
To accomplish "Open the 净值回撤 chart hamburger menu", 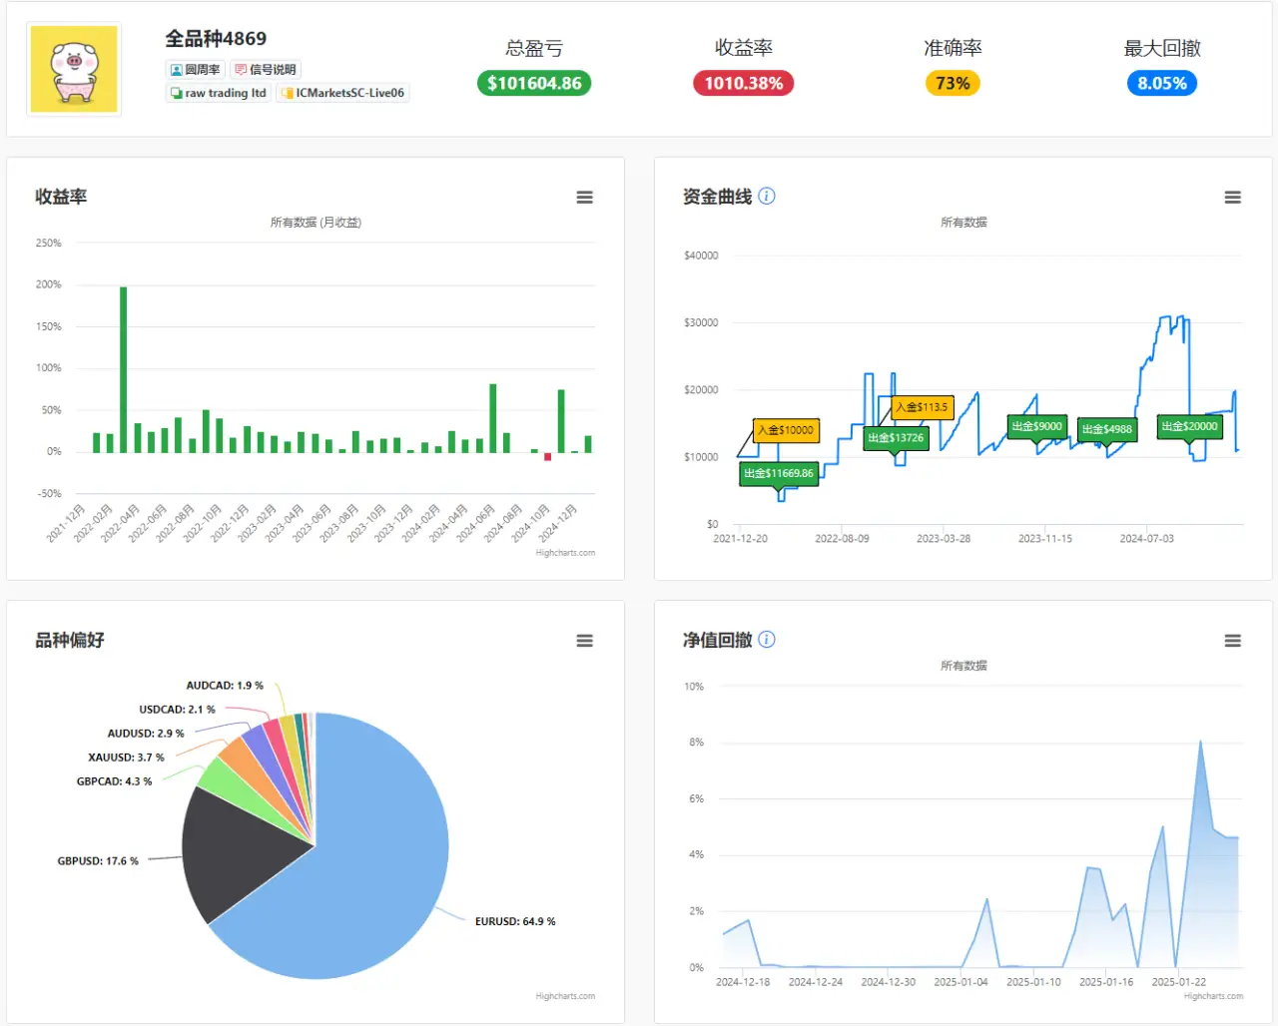I will point(1233,641).
